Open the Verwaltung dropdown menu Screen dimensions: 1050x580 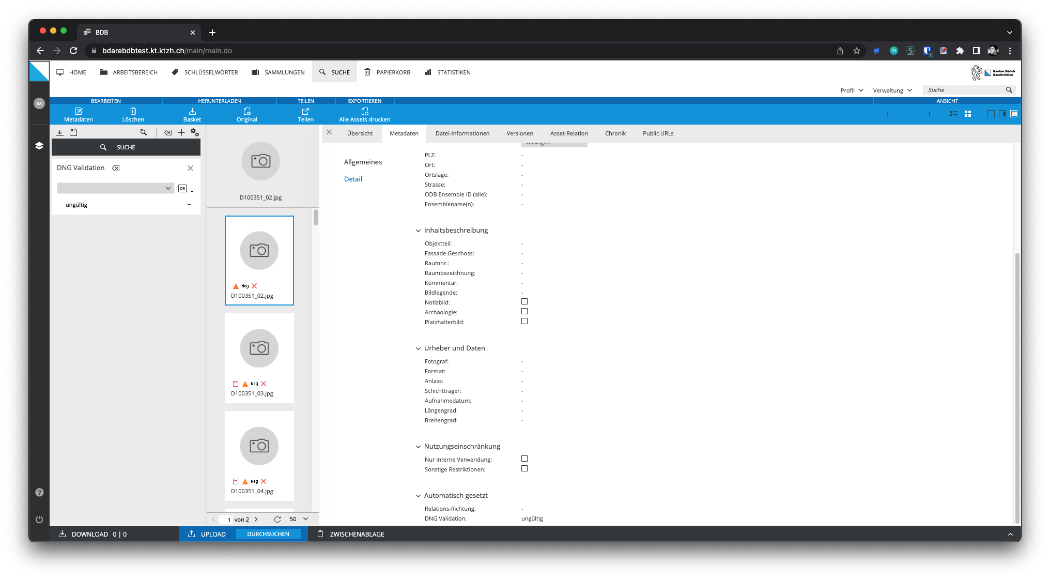[x=892, y=90]
